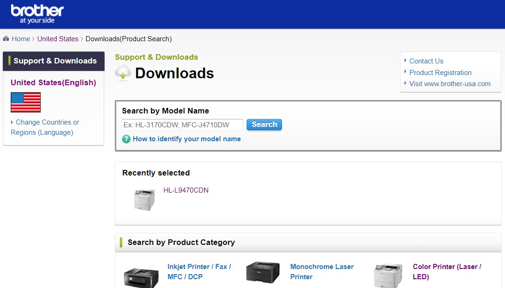Click the HL-L9470CDN printer thumbnail
This screenshot has width=505, height=288.
coord(144,200)
